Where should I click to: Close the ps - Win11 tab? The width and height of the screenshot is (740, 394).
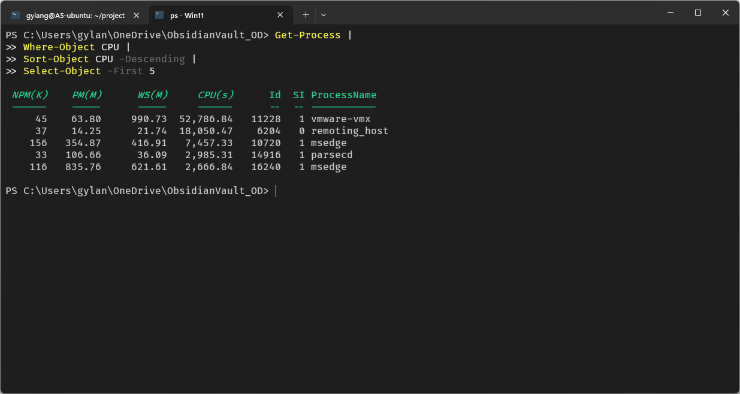point(280,15)
